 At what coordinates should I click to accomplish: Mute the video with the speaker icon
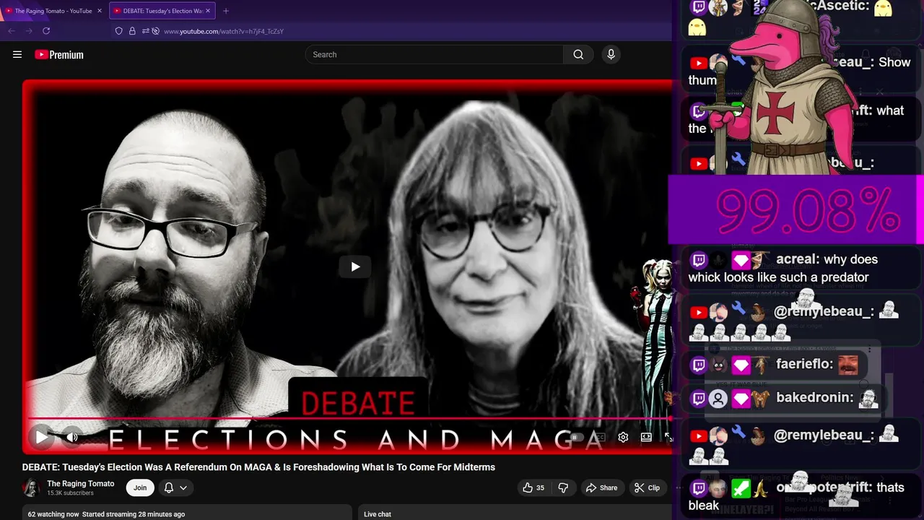pyautogui.click(x=72, y=437)
